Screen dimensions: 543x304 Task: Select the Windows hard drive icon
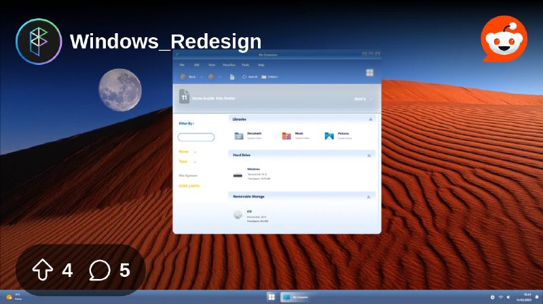[x=238, y=175]
